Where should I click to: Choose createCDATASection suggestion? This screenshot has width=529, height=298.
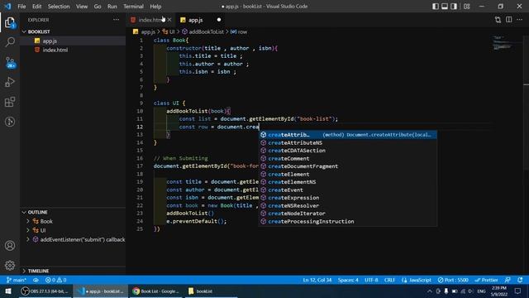click(x=348, y=151)
